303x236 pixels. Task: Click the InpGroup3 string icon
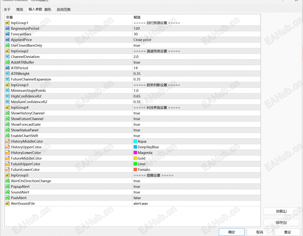7,85
